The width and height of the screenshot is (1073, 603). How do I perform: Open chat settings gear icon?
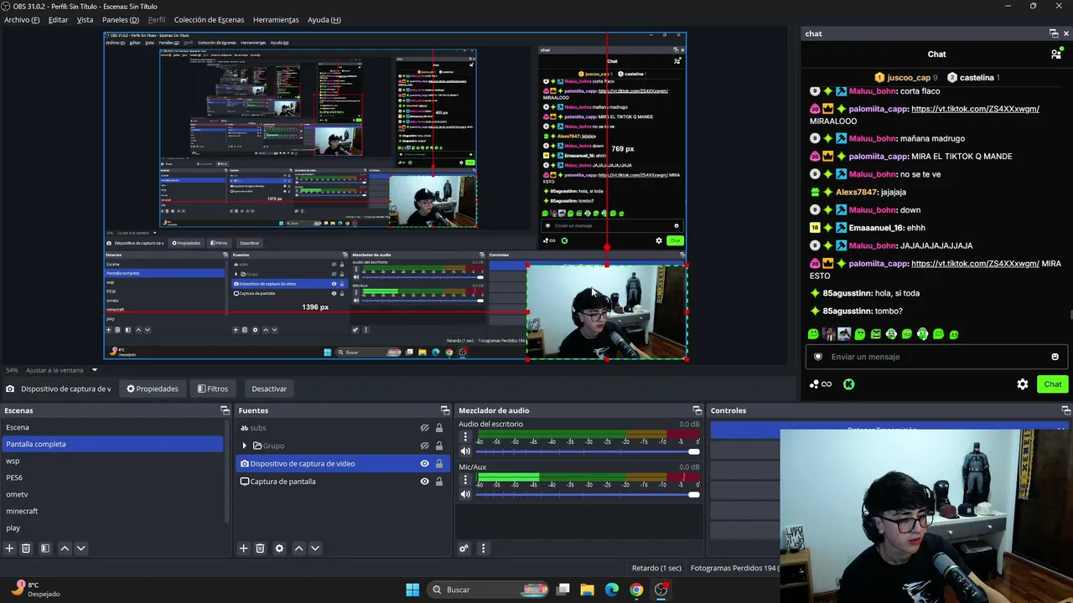(1023, 384)
